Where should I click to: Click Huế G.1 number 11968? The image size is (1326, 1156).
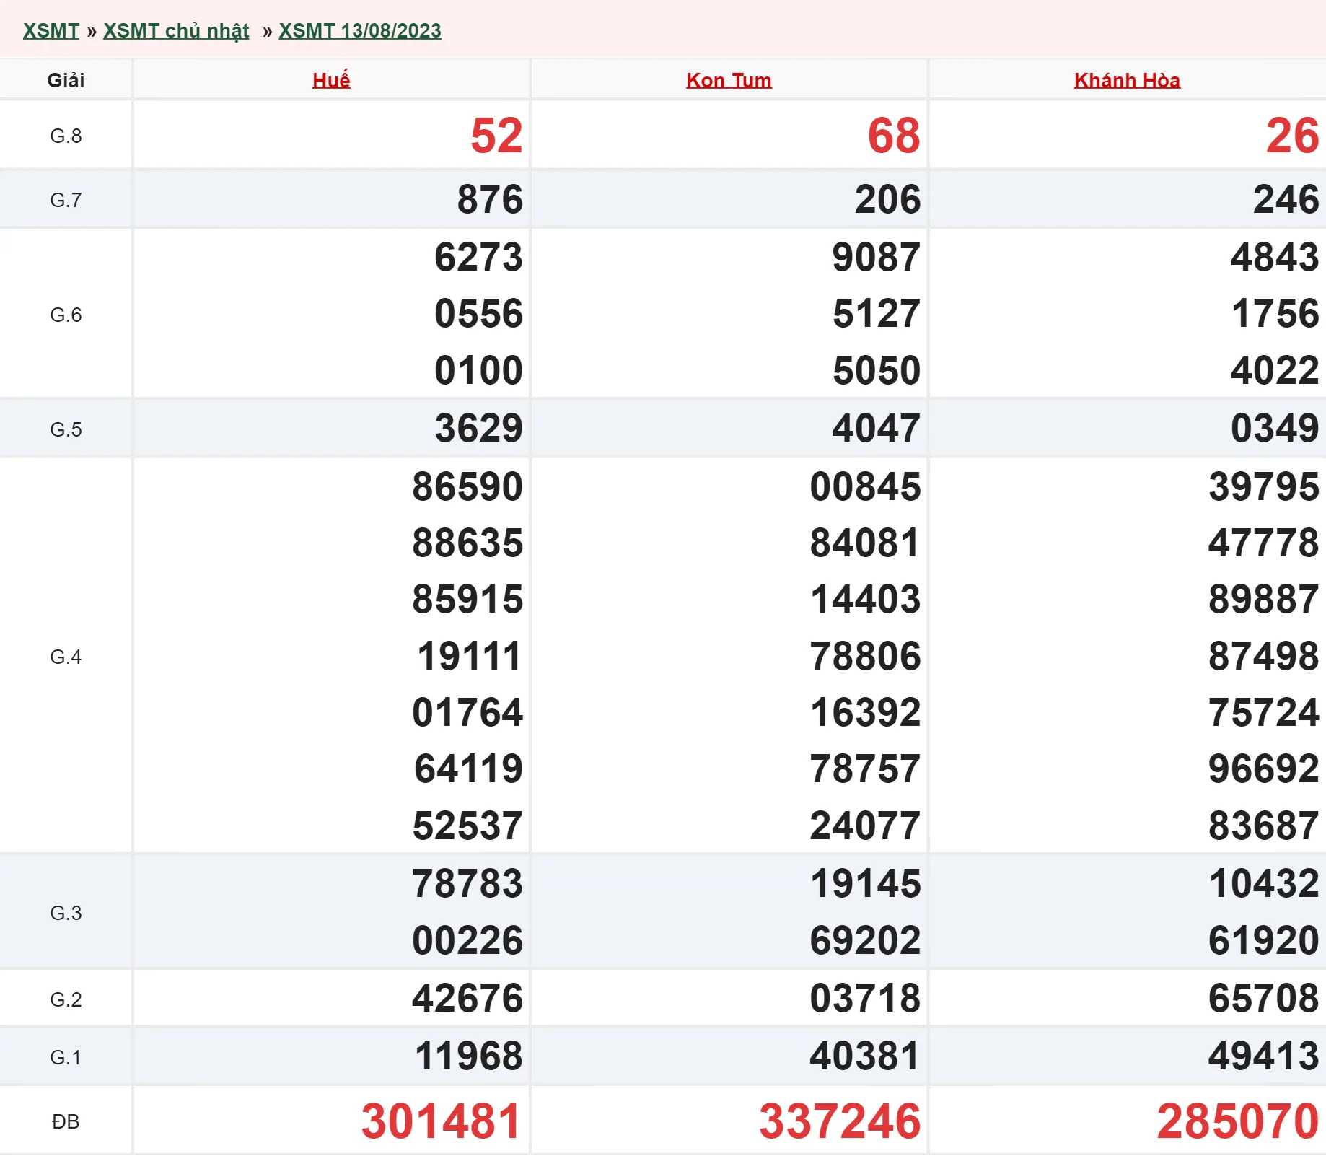point(468,1056)
